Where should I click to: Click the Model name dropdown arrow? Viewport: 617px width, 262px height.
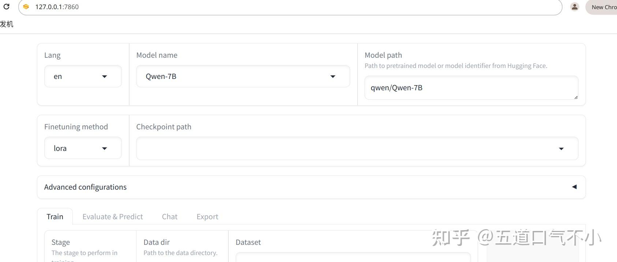pyautogui.click(x=333, y=76)
